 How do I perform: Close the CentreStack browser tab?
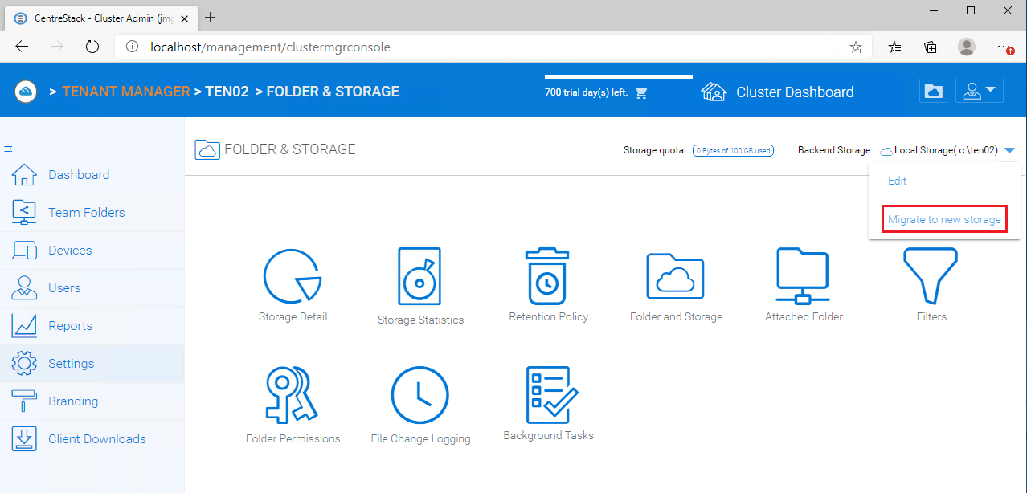[x=183, y=18]
